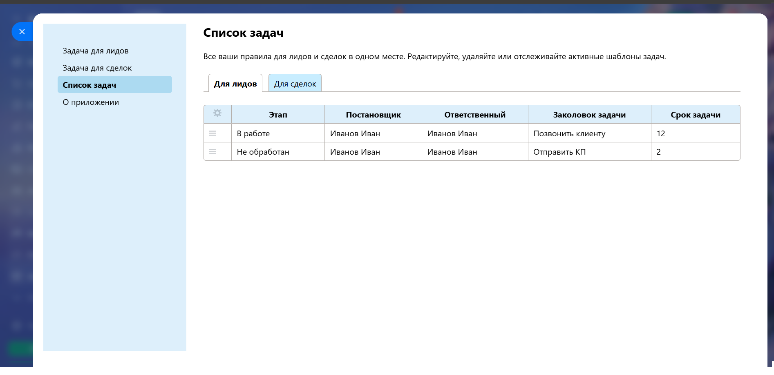Switch to the "Для сделок" tab
The width and height of the screenshot is (774, 375).
click(295, 83)
